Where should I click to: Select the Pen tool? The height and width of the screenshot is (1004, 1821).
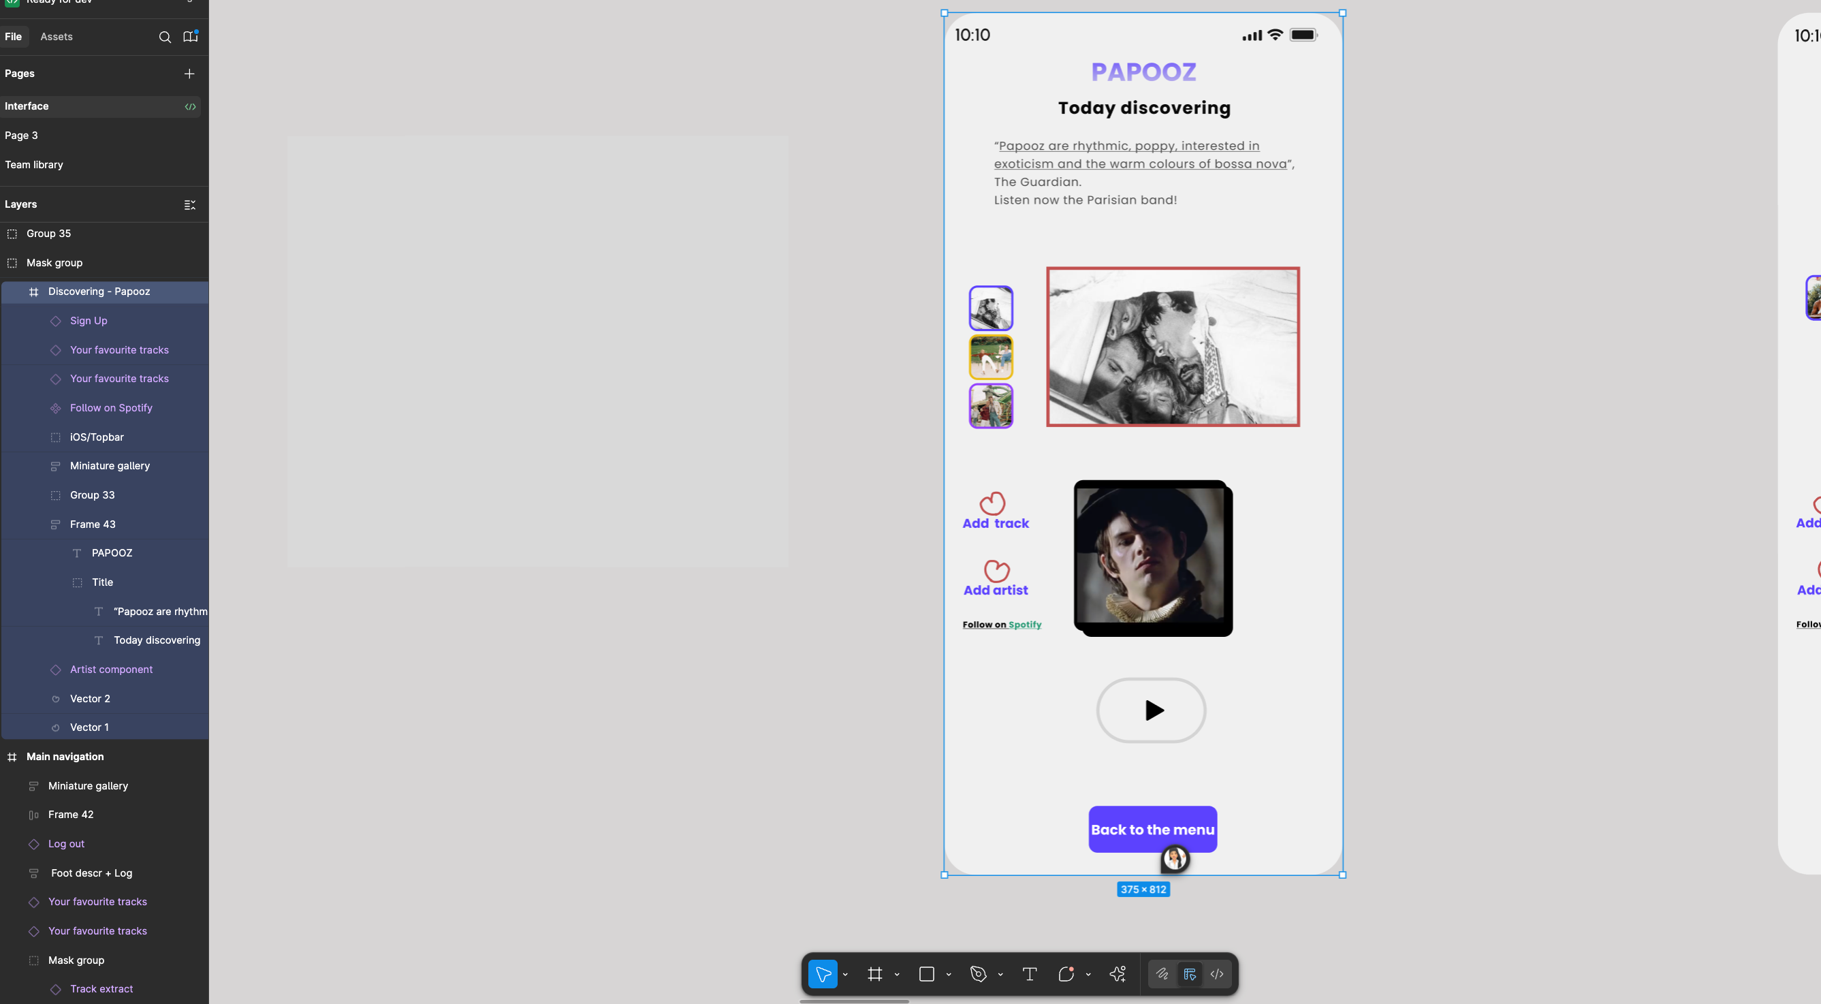click(x=979, y=974)
